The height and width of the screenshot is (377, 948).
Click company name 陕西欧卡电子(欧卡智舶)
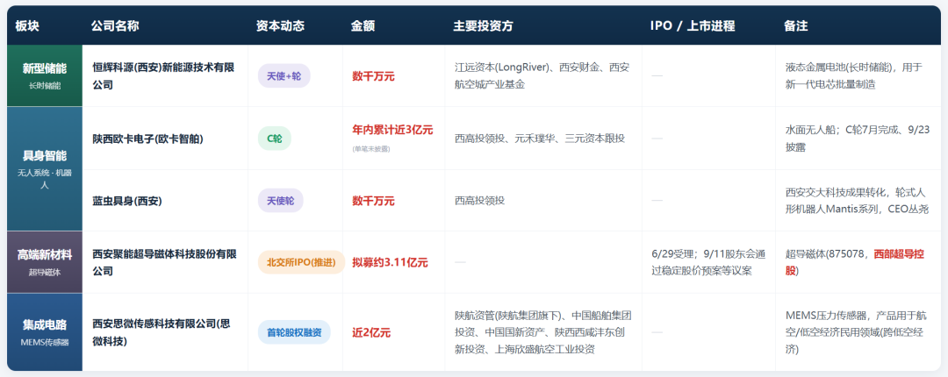147,139
